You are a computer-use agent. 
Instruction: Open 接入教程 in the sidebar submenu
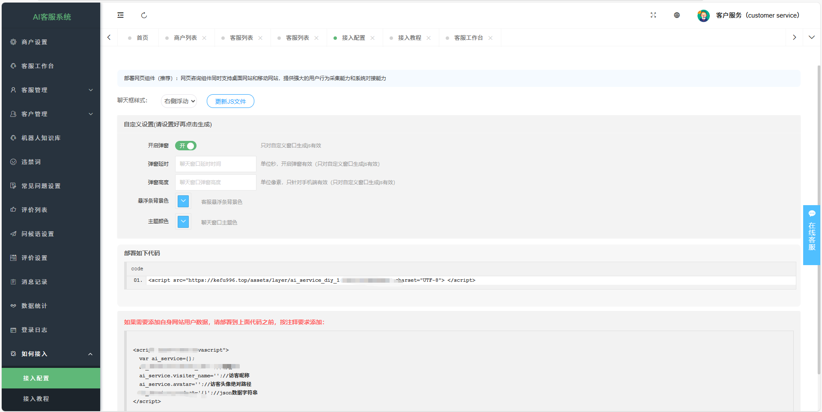(x=36, y=399)
